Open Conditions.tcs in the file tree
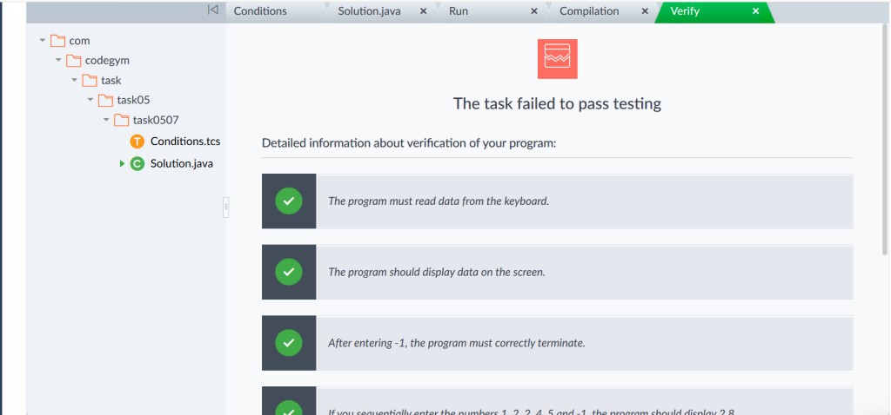This screenshot has height=415, width=891. coord(185,142)
